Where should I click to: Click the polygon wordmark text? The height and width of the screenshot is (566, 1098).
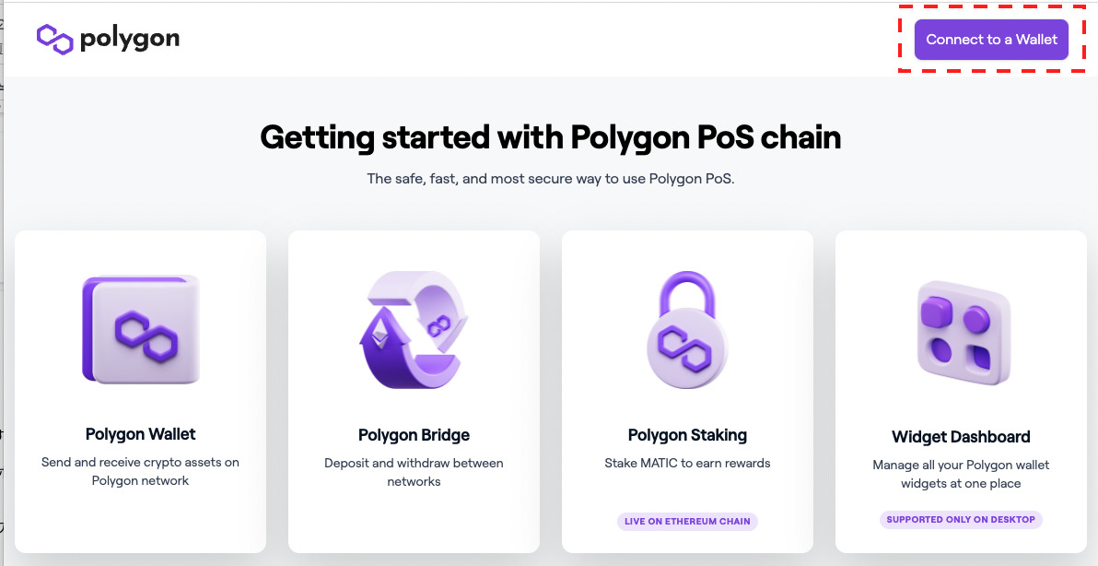click(129, 39)
